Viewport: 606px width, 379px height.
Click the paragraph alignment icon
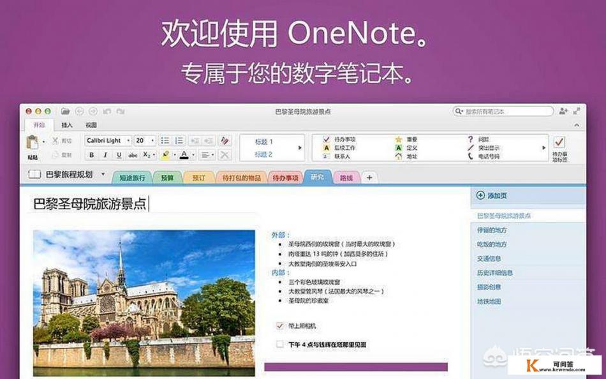(x=205, y=155)
